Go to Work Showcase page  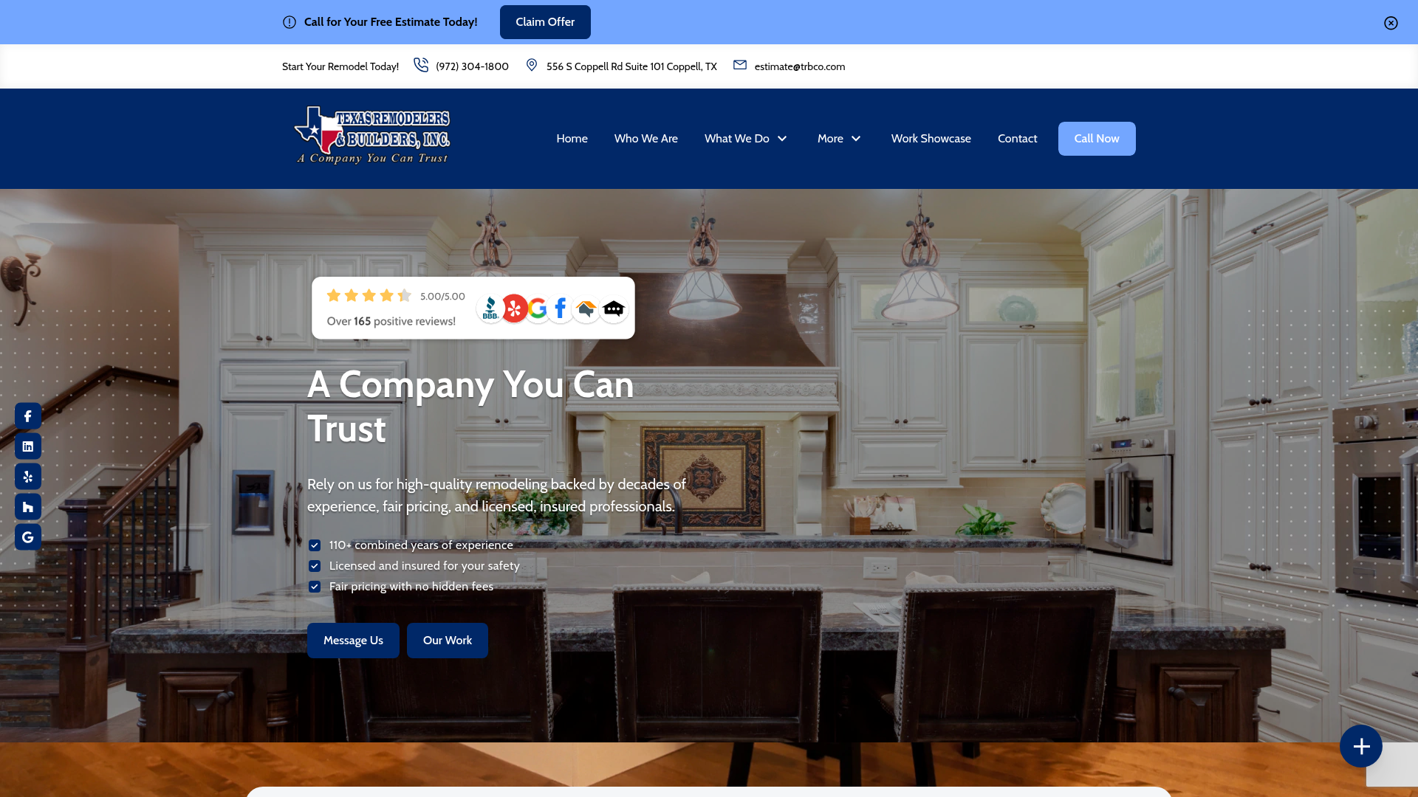[x=931, y=139]
